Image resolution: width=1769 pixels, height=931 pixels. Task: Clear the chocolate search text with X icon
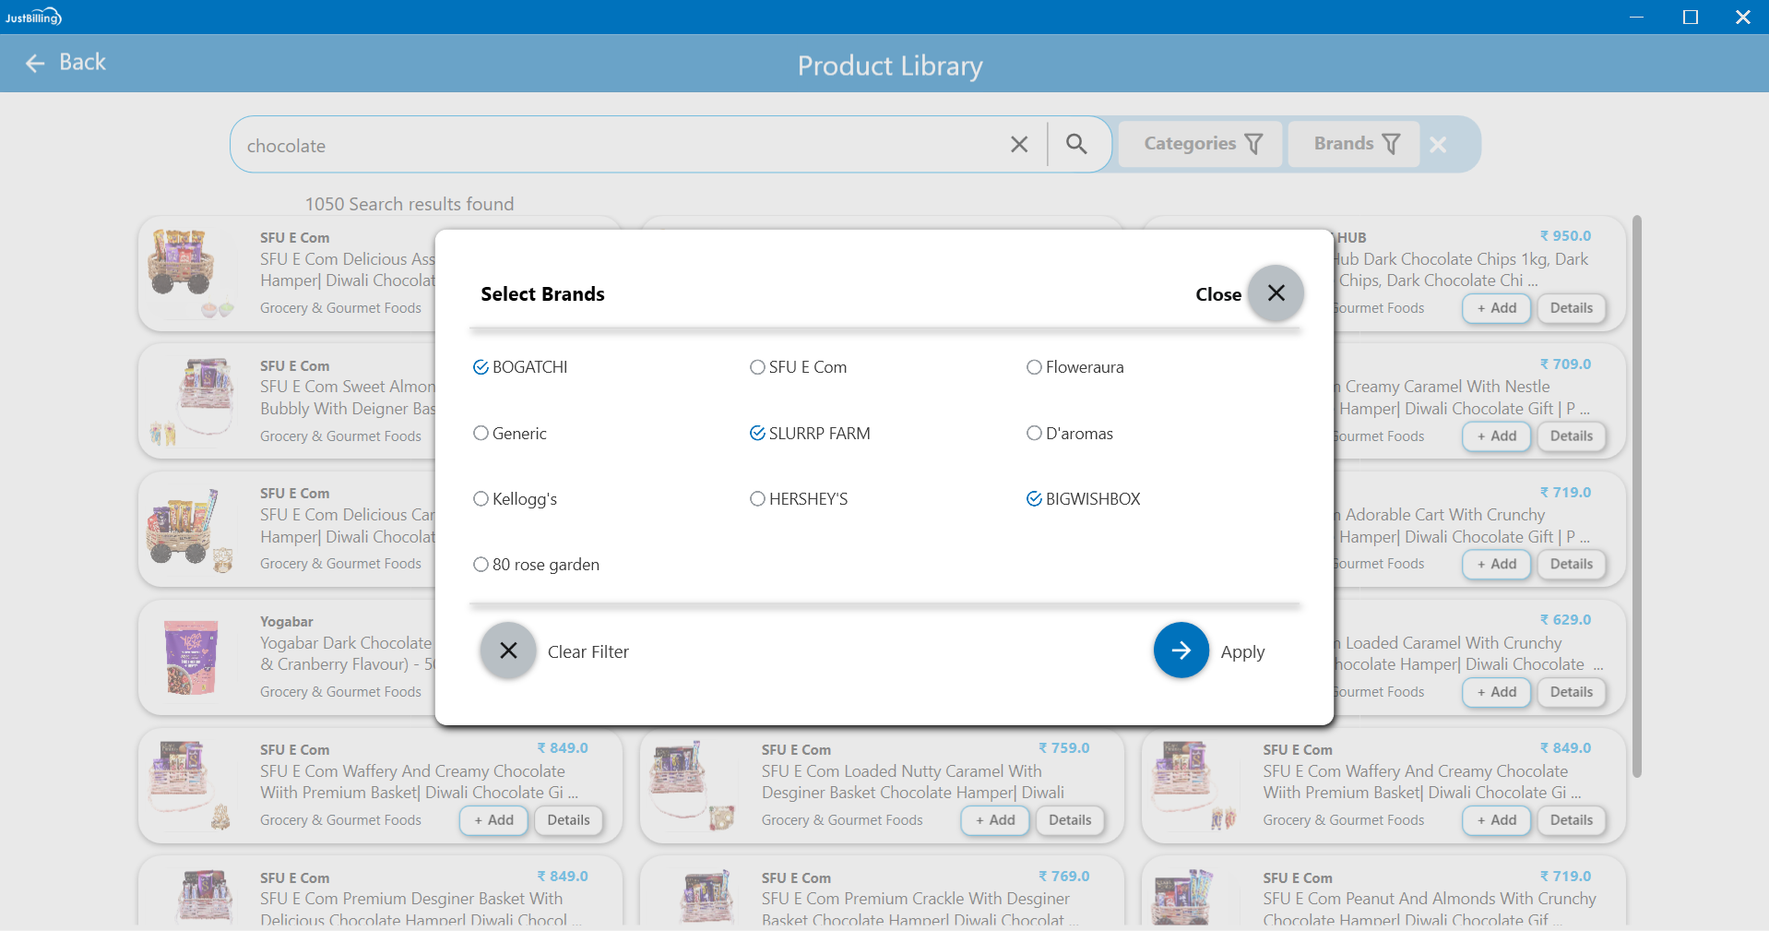pos(1018,145)
